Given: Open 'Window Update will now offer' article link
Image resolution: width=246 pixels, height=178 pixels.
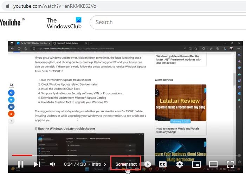Looking at the screenshot, I should (179, 59).
